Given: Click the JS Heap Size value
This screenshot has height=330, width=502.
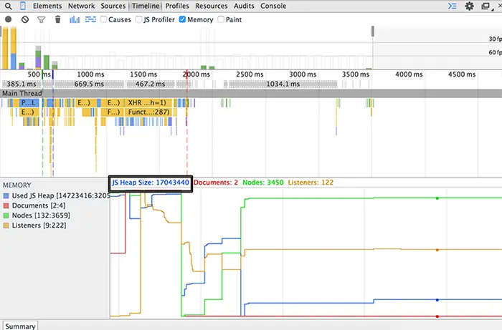Looking at the screenshot, I should point(151,183).
